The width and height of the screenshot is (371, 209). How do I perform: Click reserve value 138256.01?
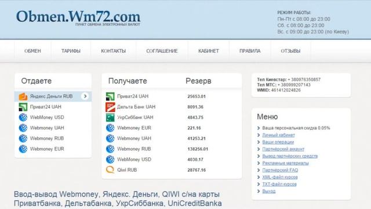click(198, 149)
